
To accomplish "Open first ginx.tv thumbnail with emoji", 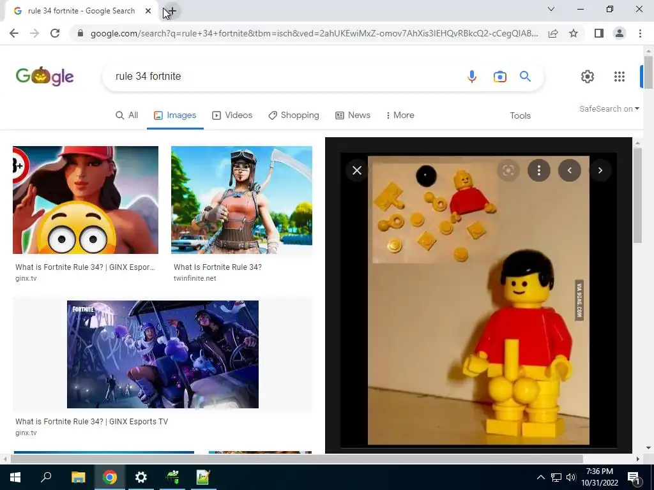I will tap(86, 200).
